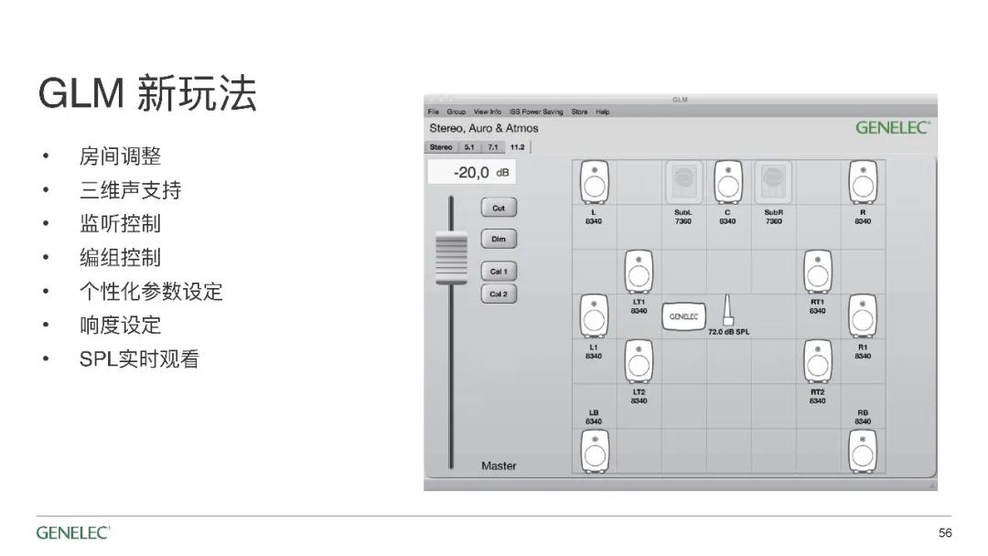Open the Group menu

tap(456, 112)
